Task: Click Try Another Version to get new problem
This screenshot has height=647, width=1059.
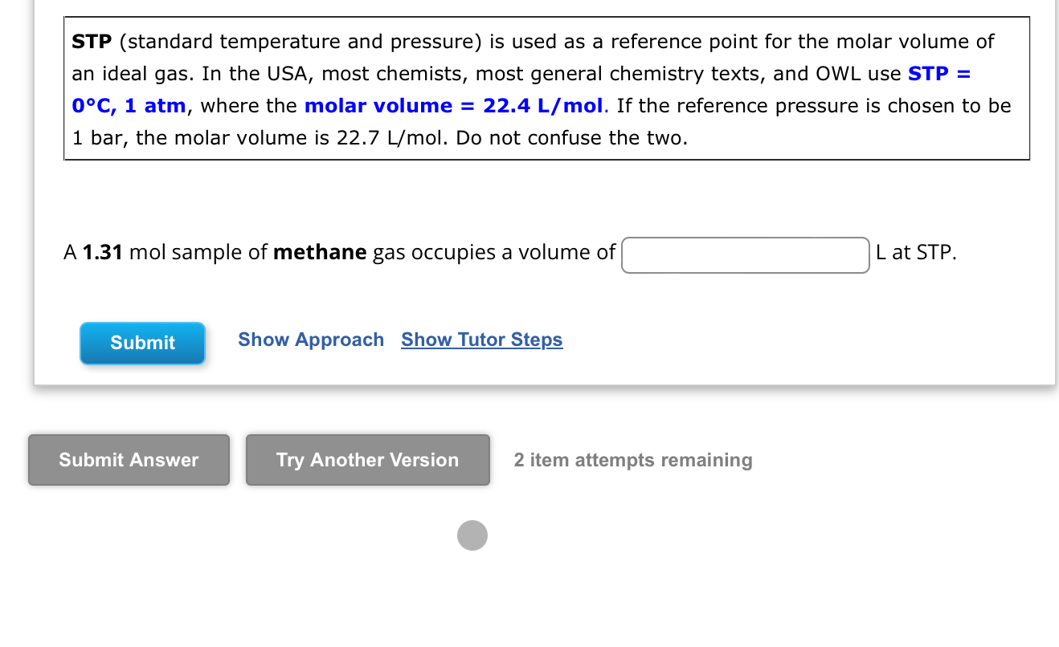Action: [x=367, y=459]
